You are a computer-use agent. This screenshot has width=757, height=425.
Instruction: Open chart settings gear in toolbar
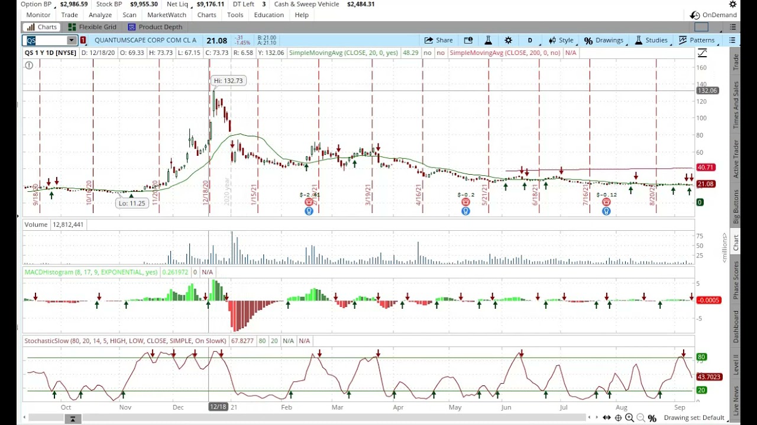[x=508, y=40]
